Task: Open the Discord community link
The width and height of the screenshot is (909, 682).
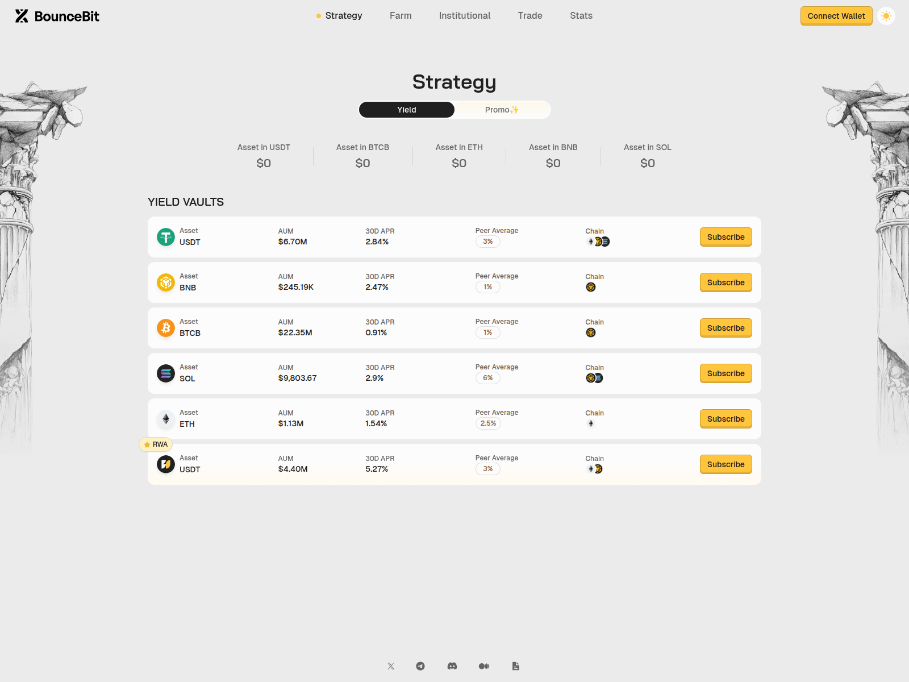Action: coord(452,666)
